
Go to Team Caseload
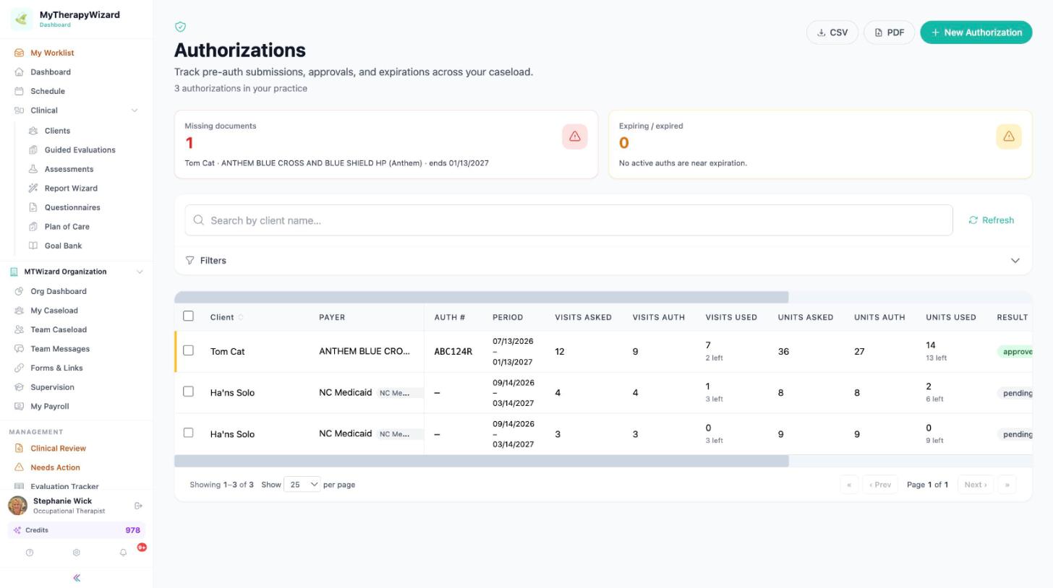59,329
